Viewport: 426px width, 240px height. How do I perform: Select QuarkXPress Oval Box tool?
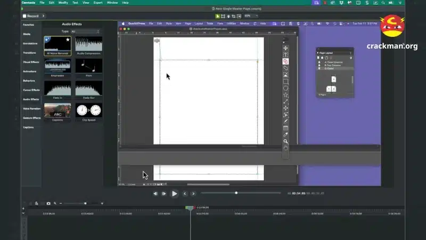coord(285,88)
